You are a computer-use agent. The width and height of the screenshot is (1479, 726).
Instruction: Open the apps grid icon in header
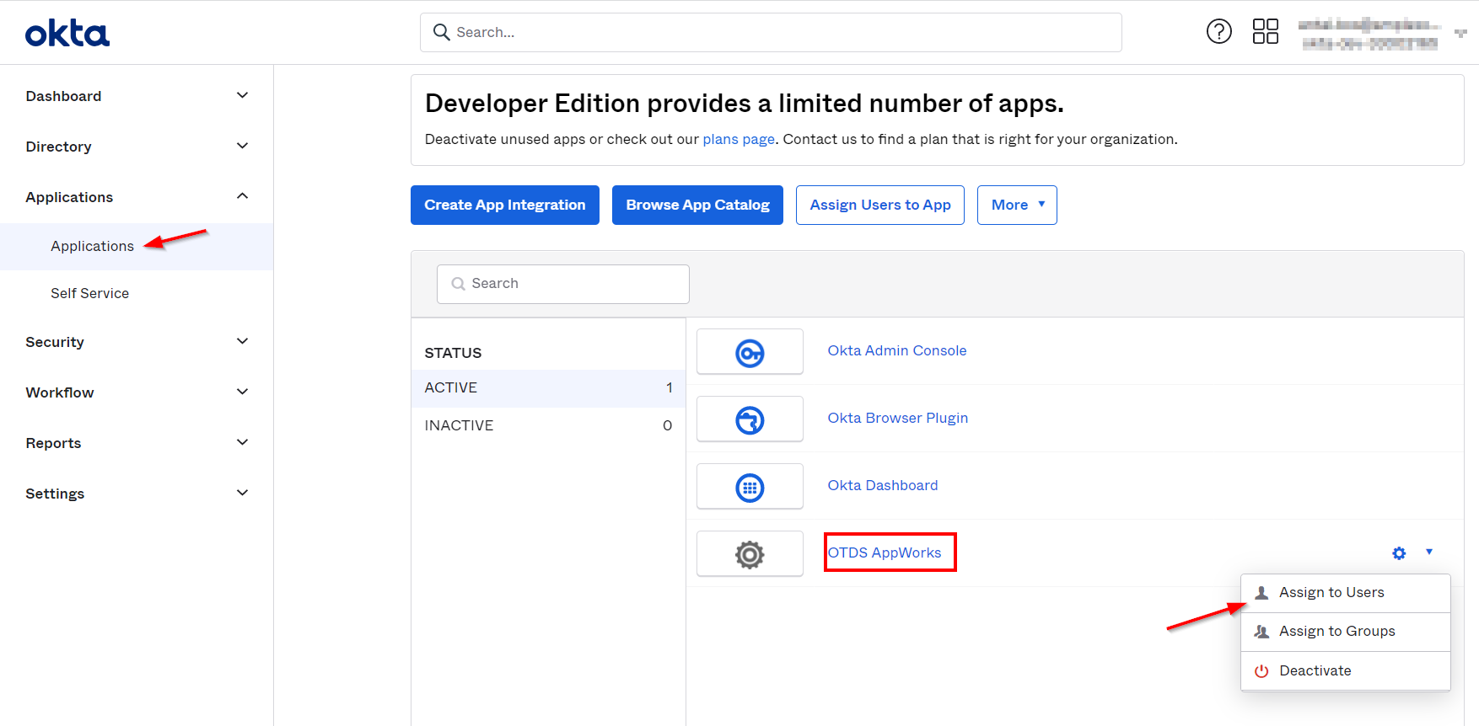1265,32
